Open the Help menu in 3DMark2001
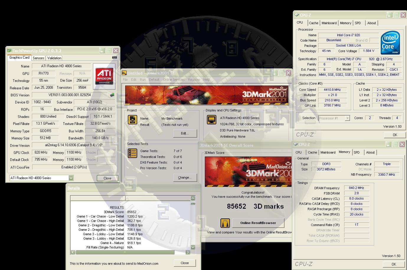This screenshot has width=407, height=270. pyautogui.click(x=207, y=80)
